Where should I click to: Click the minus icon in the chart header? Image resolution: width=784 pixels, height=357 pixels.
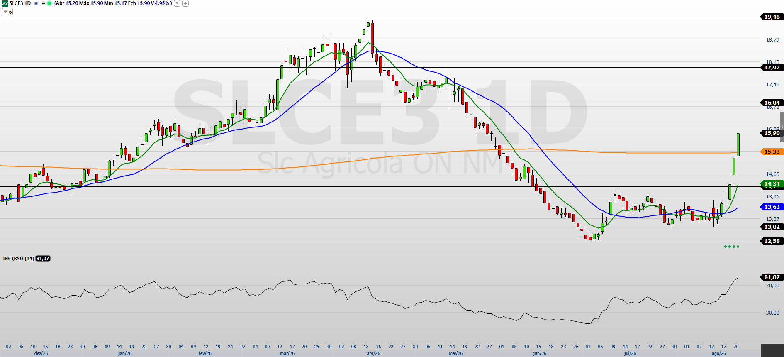(43, 3)
